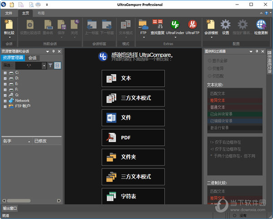273x219 pixels.
Task: Pin the 资源管理器和会话 panel
Action: click(x=53, y=51)
